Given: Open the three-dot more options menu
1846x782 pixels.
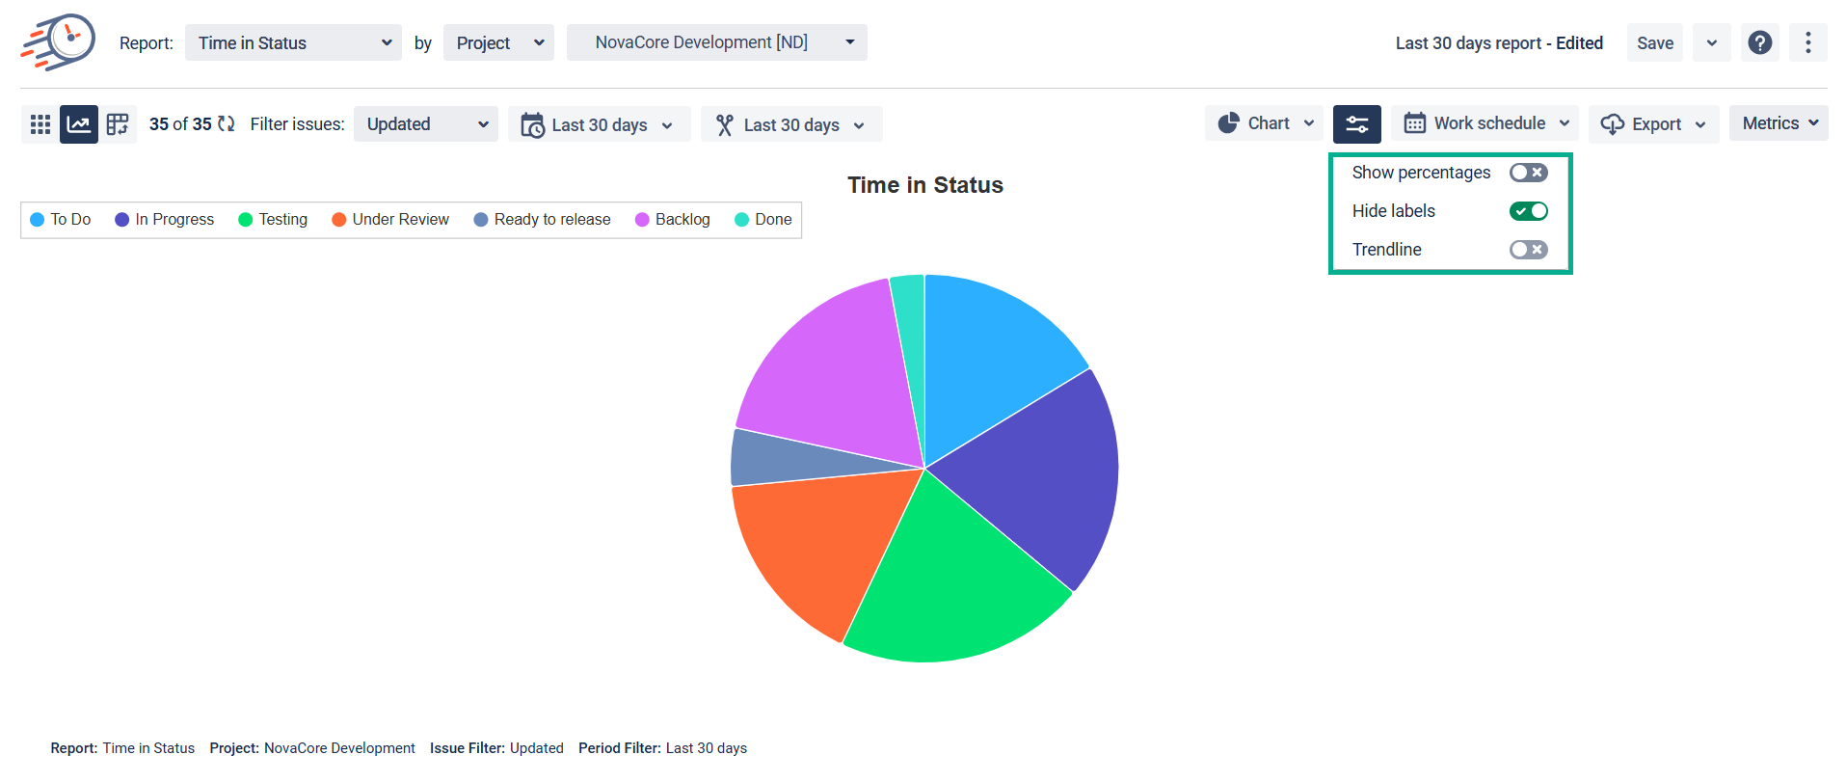Looking at the screenshot, I should click(1807, 43).
